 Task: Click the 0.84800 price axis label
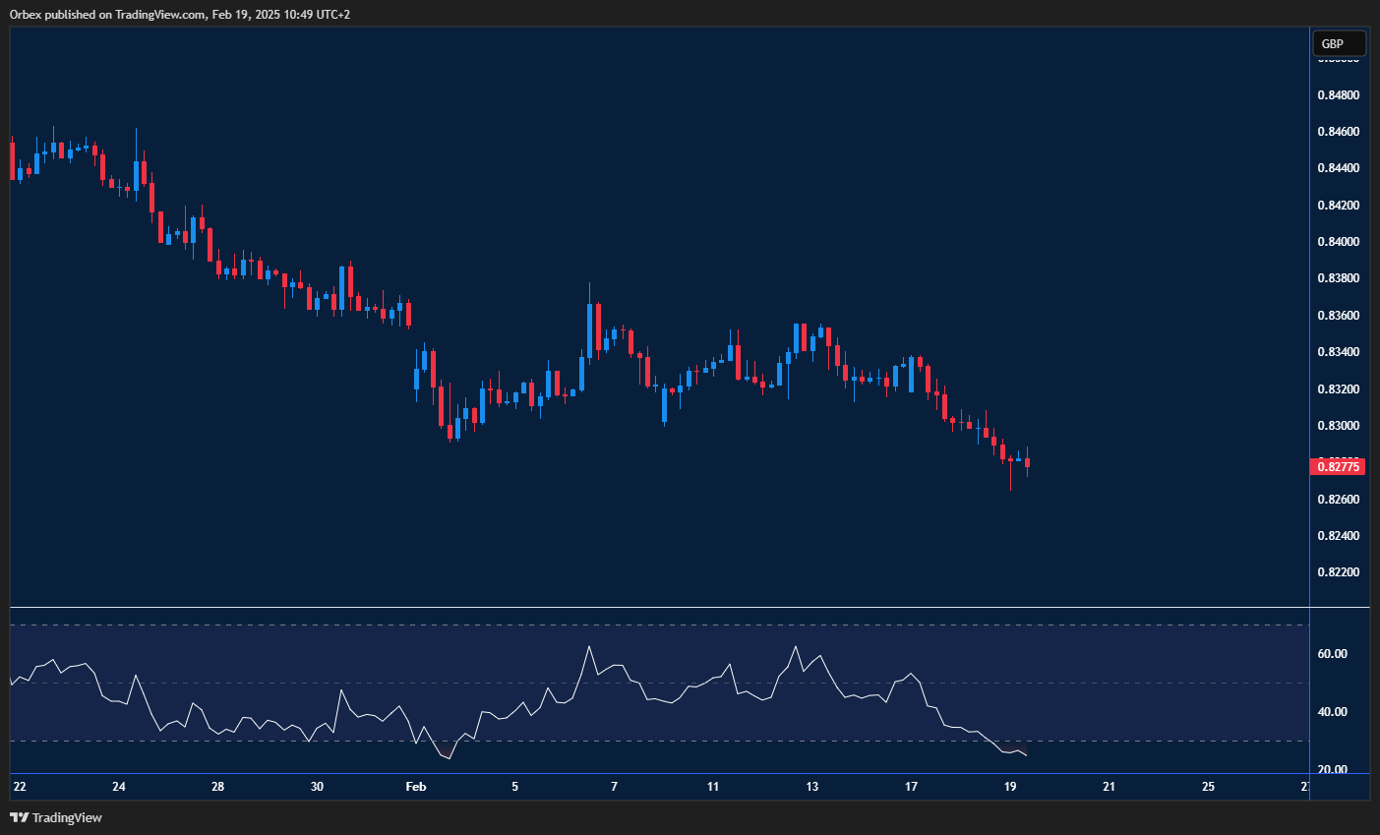[x=1338, y=94]
